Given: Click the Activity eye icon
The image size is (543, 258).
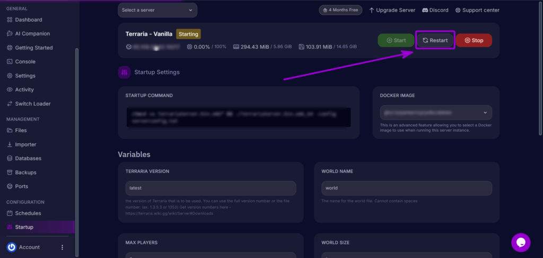Looking at the screenshot, I should [x=10, y=90].
